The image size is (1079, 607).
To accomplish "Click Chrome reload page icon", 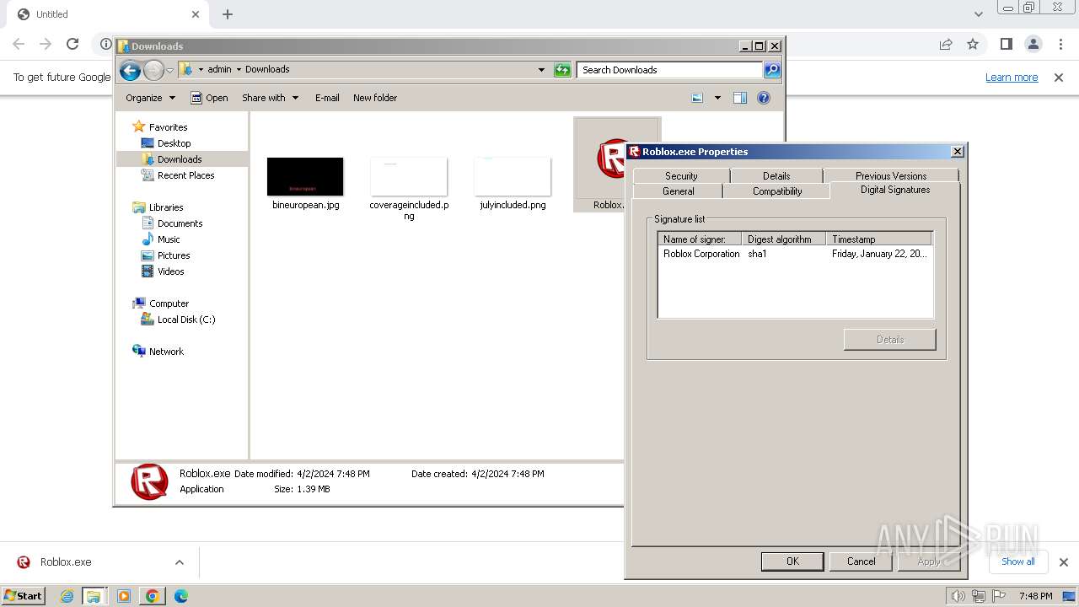I will click(72, 44).
